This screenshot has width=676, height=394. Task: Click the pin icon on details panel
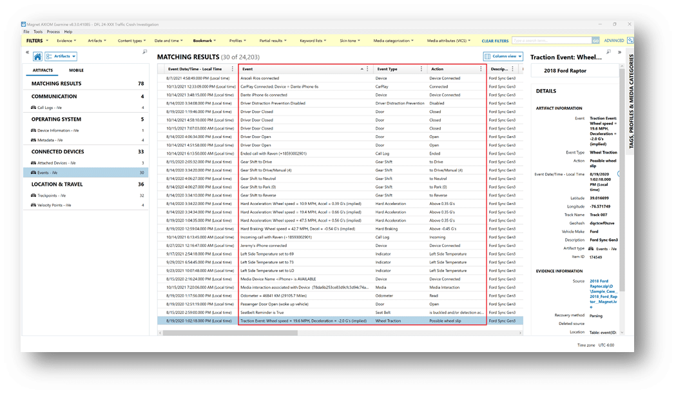pos(608,52)
